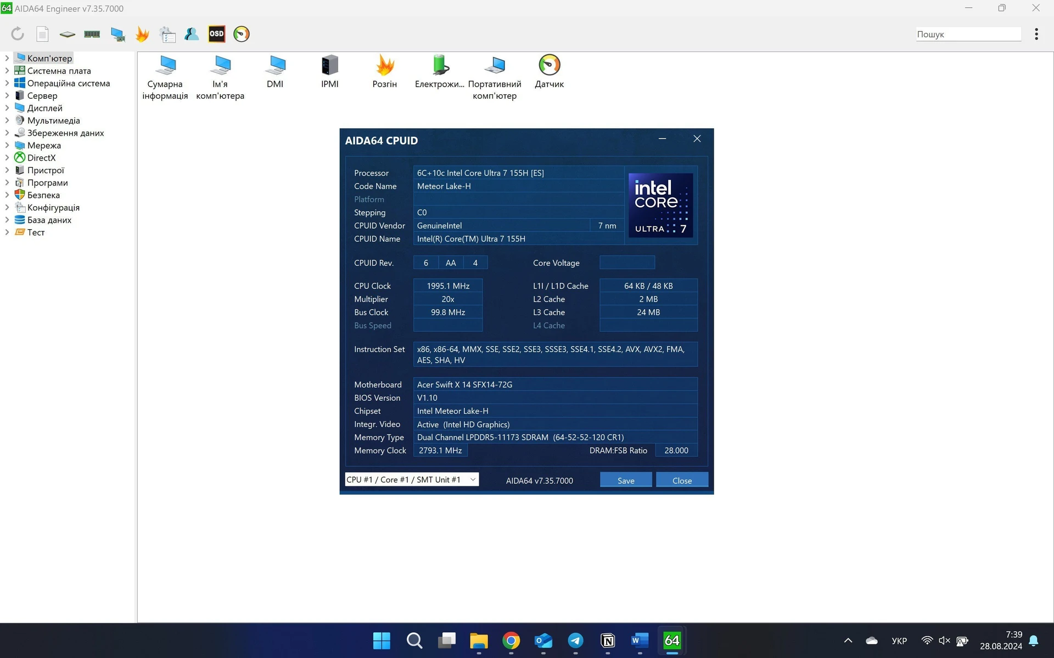Open the CPU #1 / Core #1 dropdown
Screen dimensions: 1054x658
coord(412,479)
